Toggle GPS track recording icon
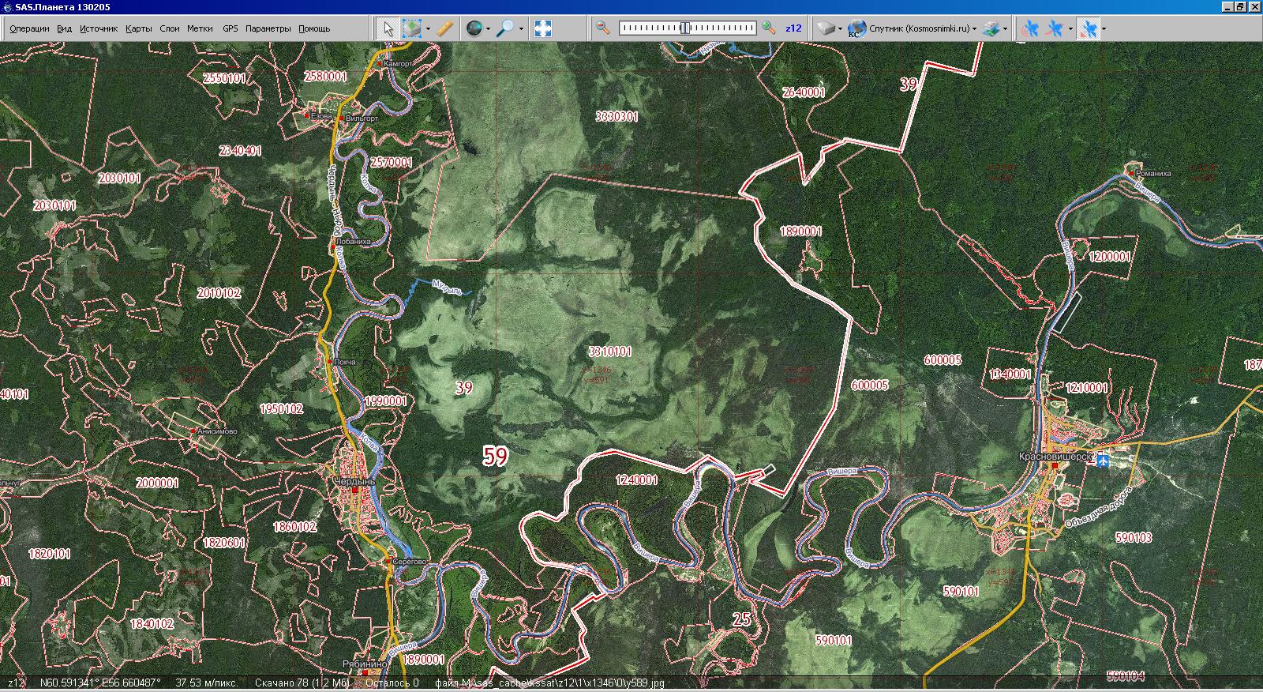Screen dimensions: 1263x692 [x=1055, y=28]
